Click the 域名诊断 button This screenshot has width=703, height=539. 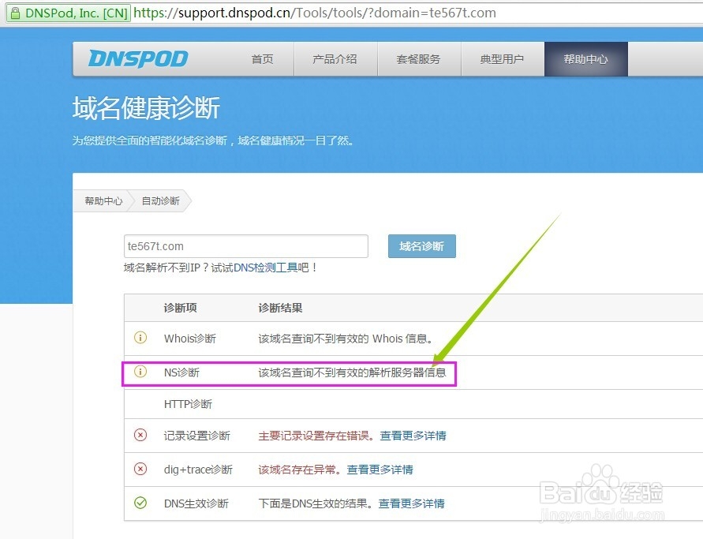pyautogui.click(x=422, y=246)
